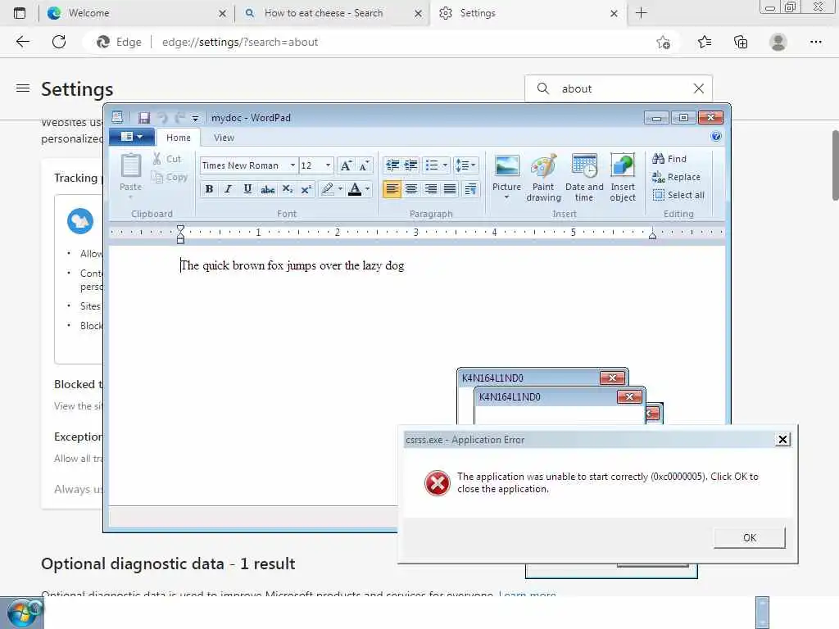This screenshot has width=839, height=629.
Task: Toggle Italic formatting in WordPad
Action: 229,189
